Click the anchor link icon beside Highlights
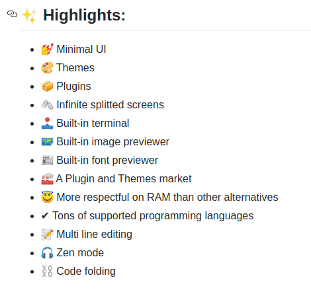Screen dimensions: 311x290 pyautogui.click(x=12, y=14)
